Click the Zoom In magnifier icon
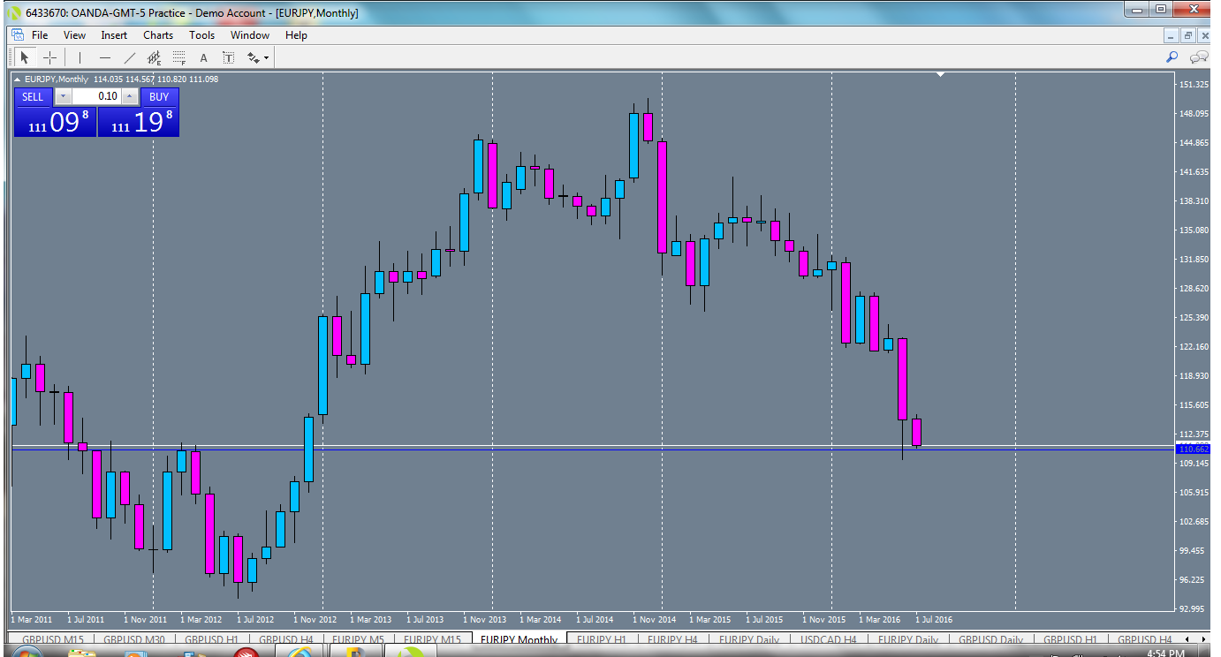 click(x=1172, y=57)
